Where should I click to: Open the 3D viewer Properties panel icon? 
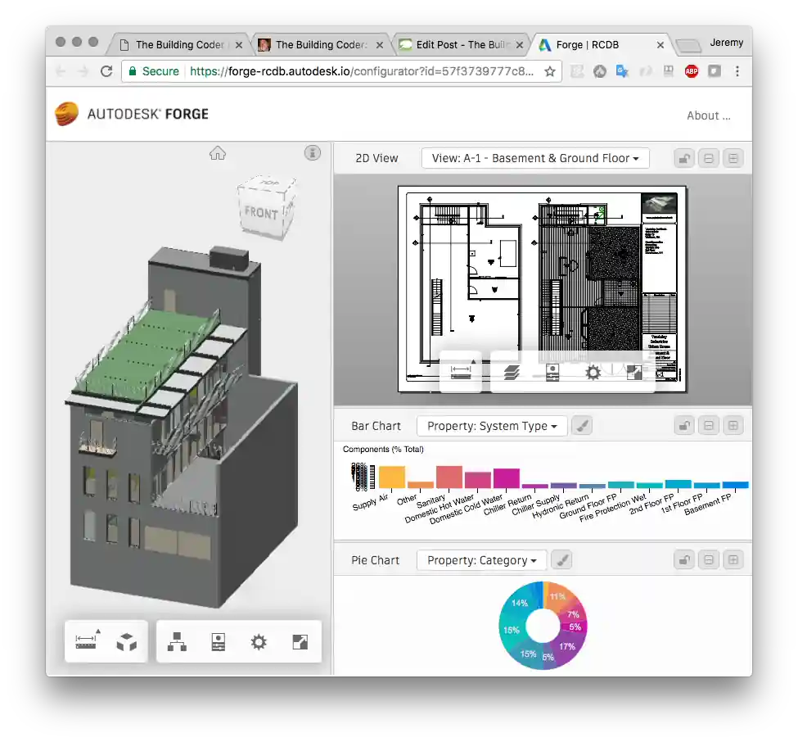coord(218,642)
